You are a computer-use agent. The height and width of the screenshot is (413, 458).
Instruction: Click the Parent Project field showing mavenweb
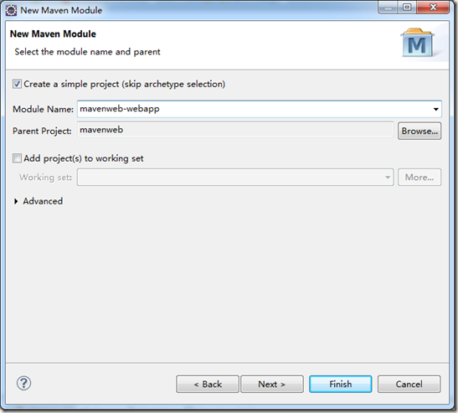[x=235, y=130]
